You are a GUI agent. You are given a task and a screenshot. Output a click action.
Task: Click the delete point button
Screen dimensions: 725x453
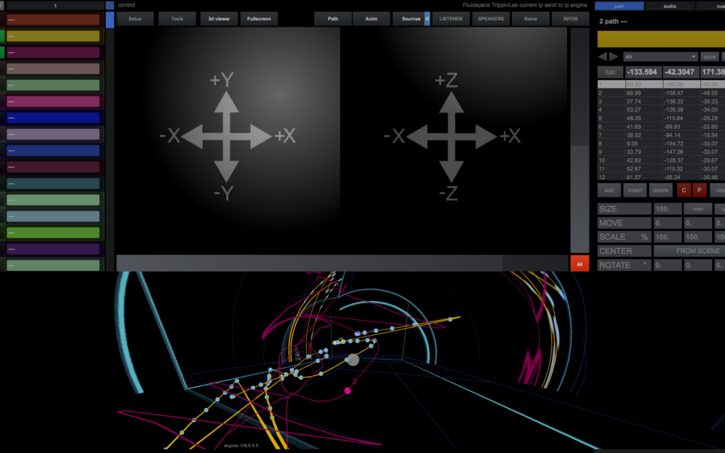(661, 190)
